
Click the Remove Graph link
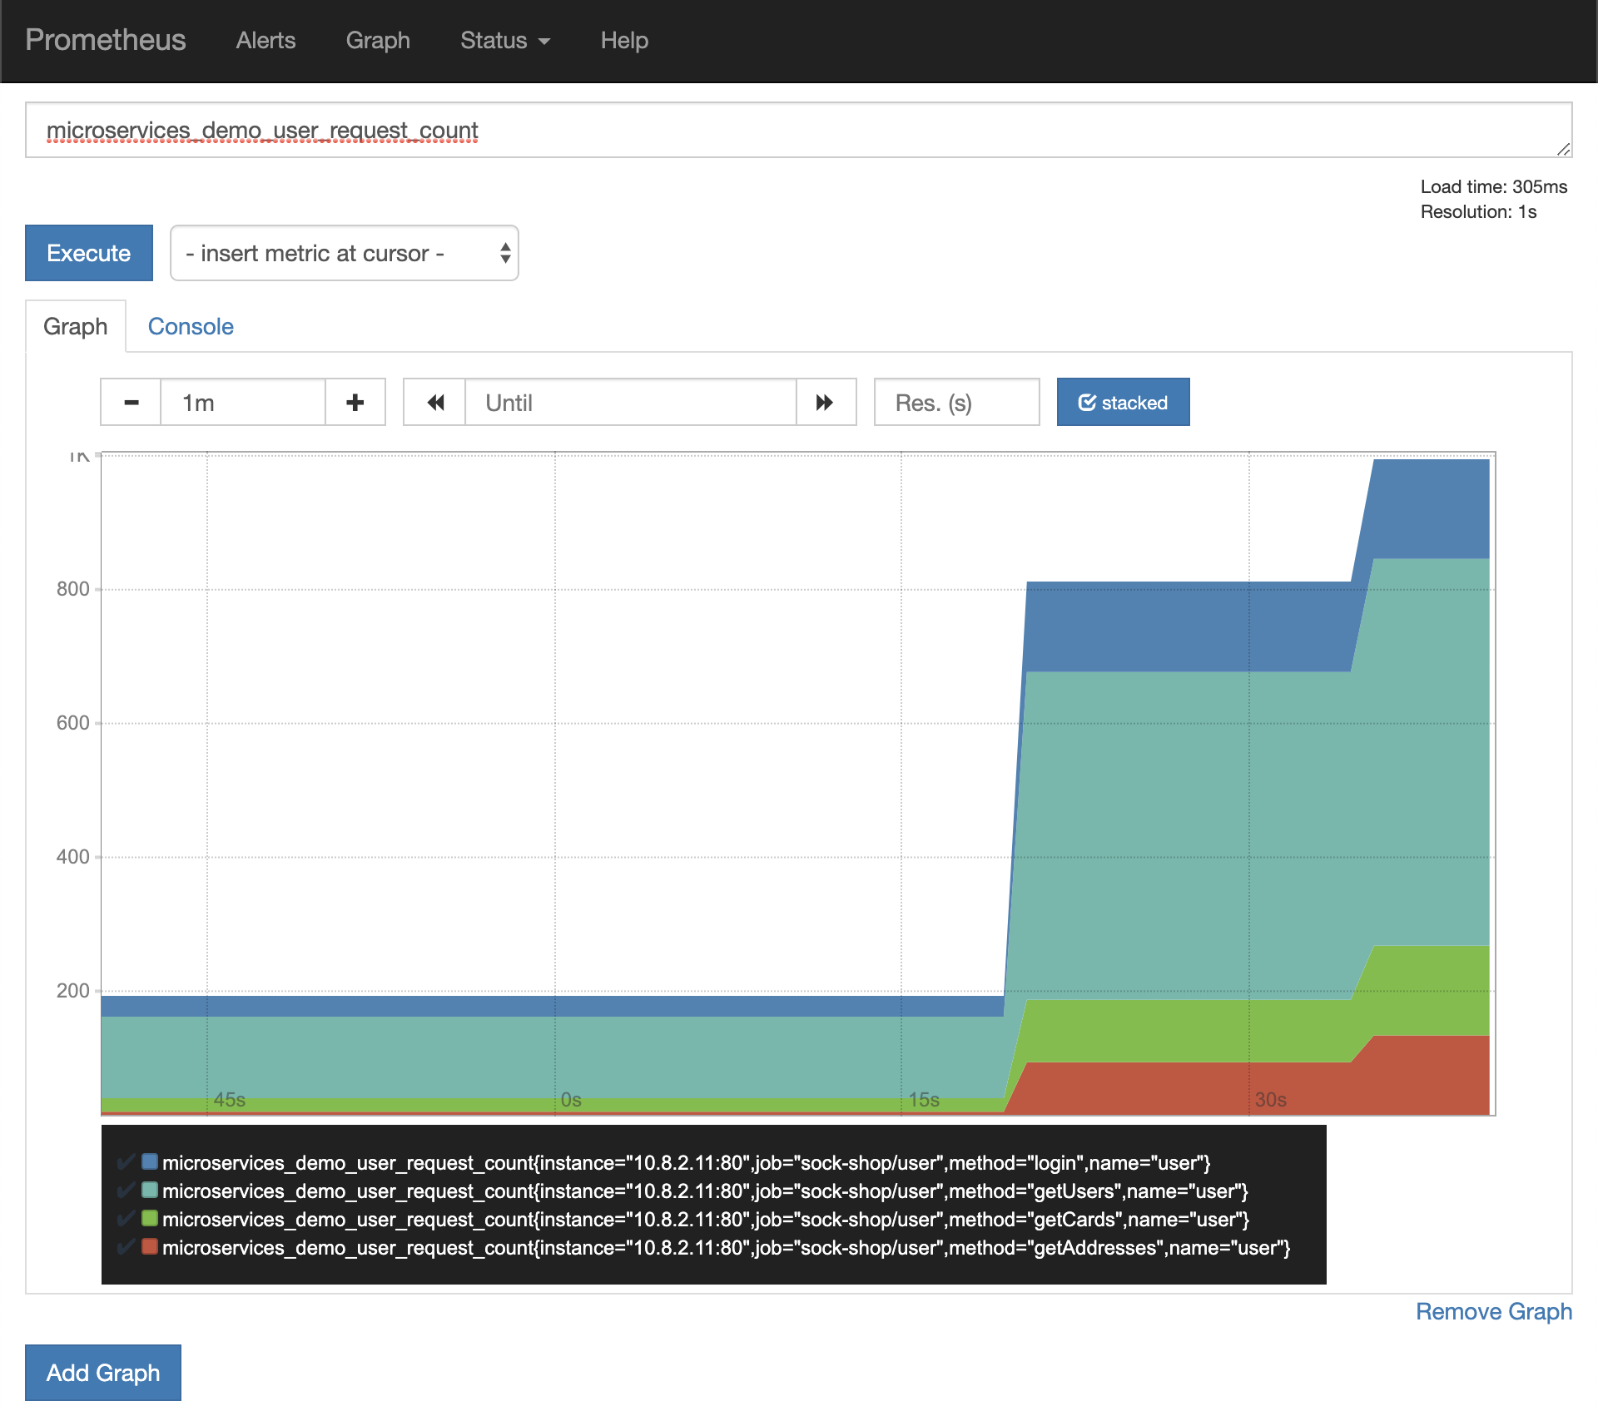[x=1493, y=1312]
